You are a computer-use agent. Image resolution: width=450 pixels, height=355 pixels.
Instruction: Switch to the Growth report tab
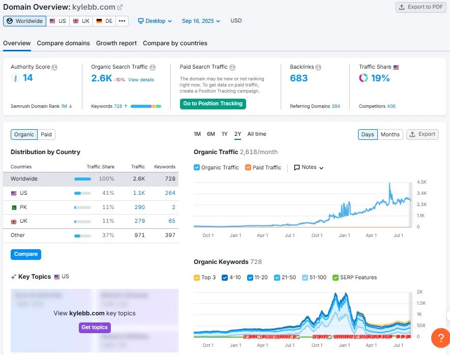pos(116,43)
